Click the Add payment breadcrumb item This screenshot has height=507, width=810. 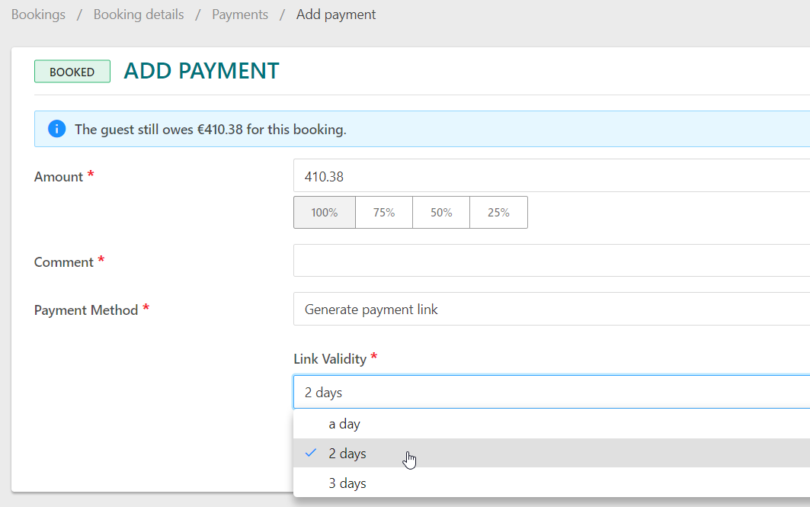(336, 14)
